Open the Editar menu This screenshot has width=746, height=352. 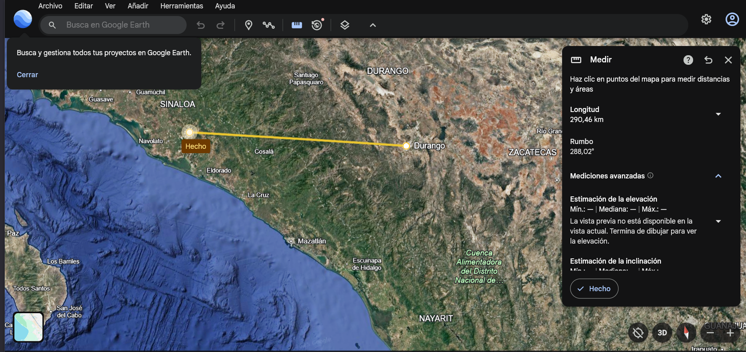tap(83, 6)
